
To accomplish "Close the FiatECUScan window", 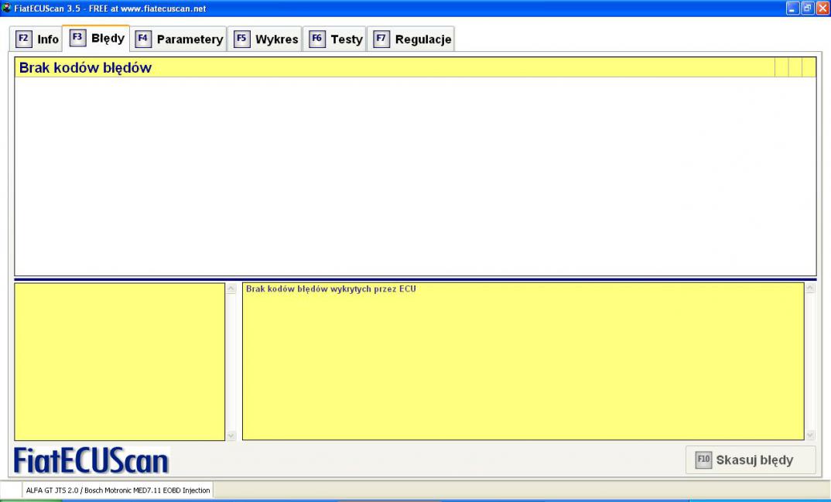I will pyautogui.click(x=822, y=8).
